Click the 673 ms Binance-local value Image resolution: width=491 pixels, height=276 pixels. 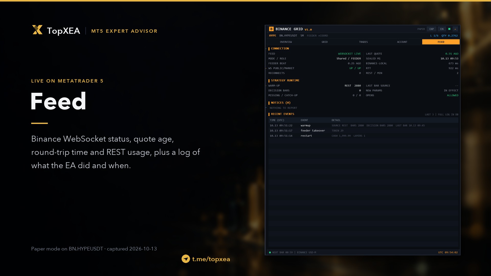453,64
